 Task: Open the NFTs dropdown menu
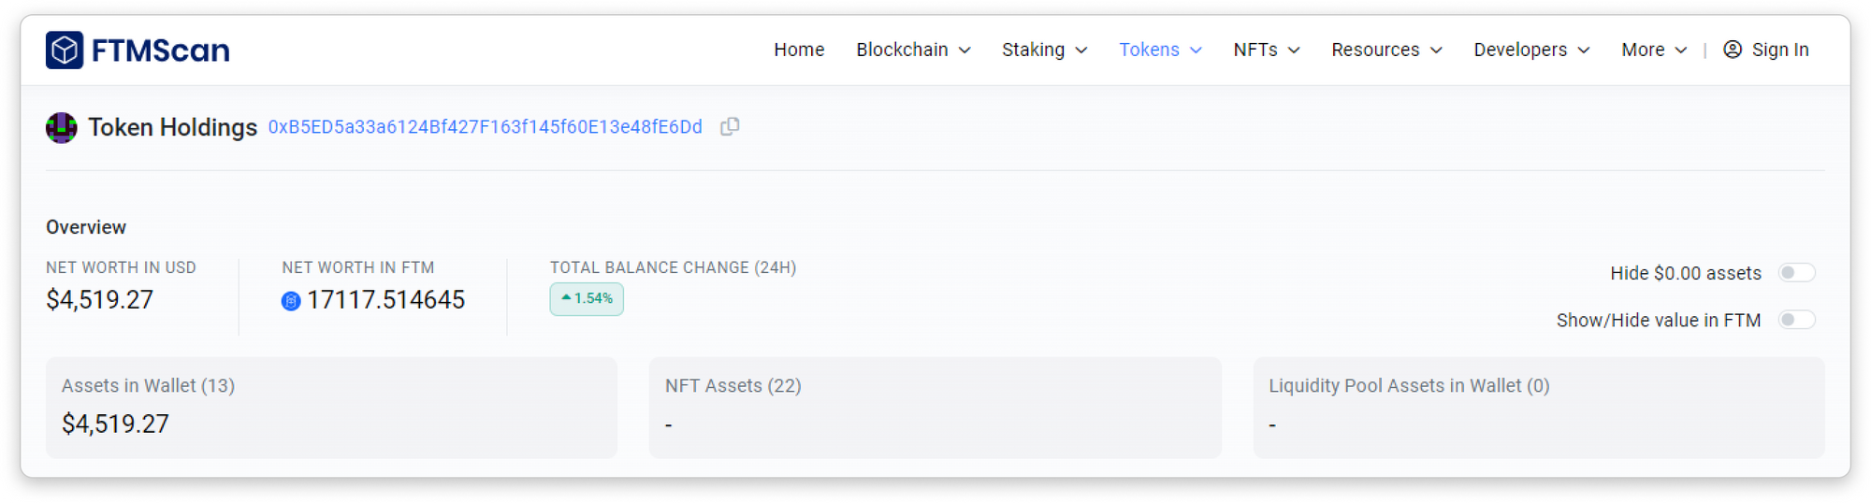pos(1266,50)
